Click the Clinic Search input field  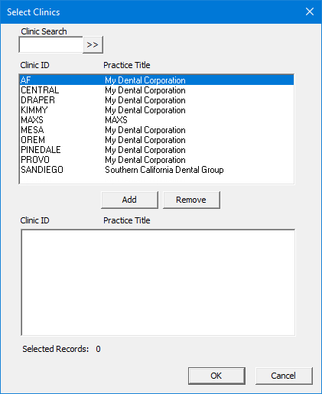coord(51,45)
